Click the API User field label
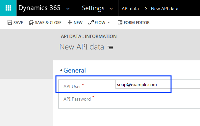The width and height of the screenshot is (200, 126). point(72,86)
